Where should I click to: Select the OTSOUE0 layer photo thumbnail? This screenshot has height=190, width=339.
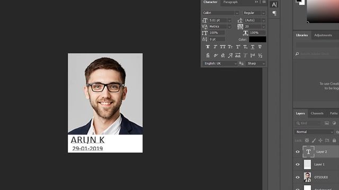[307, 177]
